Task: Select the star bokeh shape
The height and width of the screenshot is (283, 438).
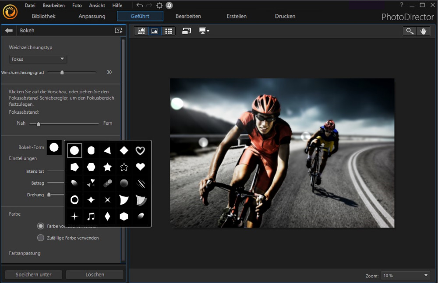Action: (107, 167)
